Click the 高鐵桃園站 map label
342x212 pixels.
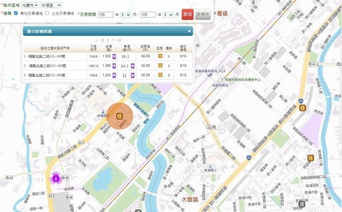pyautogui.click(x=220, y=85)
